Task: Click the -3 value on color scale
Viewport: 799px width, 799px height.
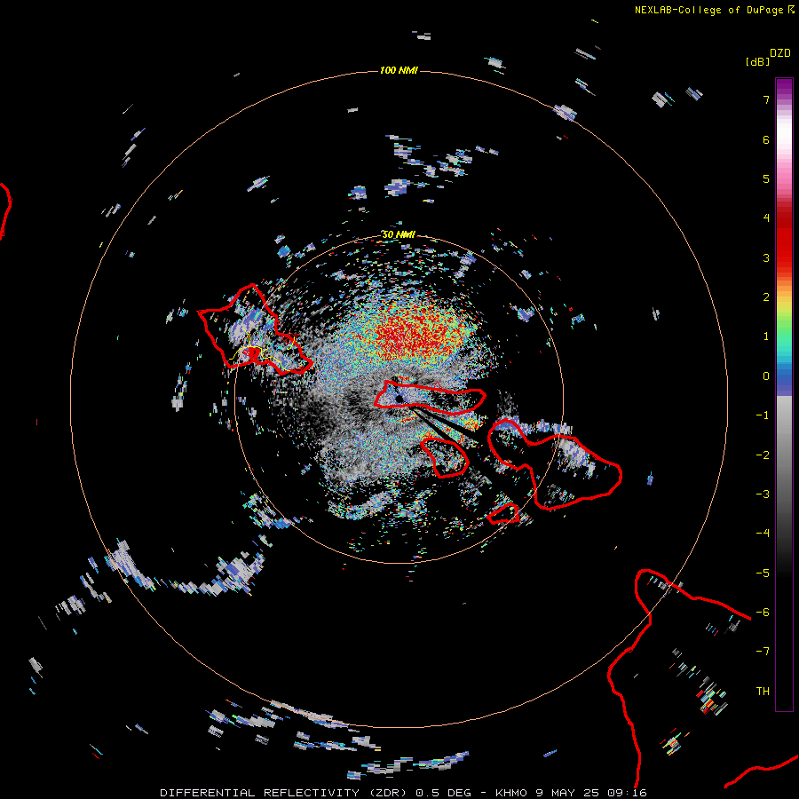Action: point(763,494)
